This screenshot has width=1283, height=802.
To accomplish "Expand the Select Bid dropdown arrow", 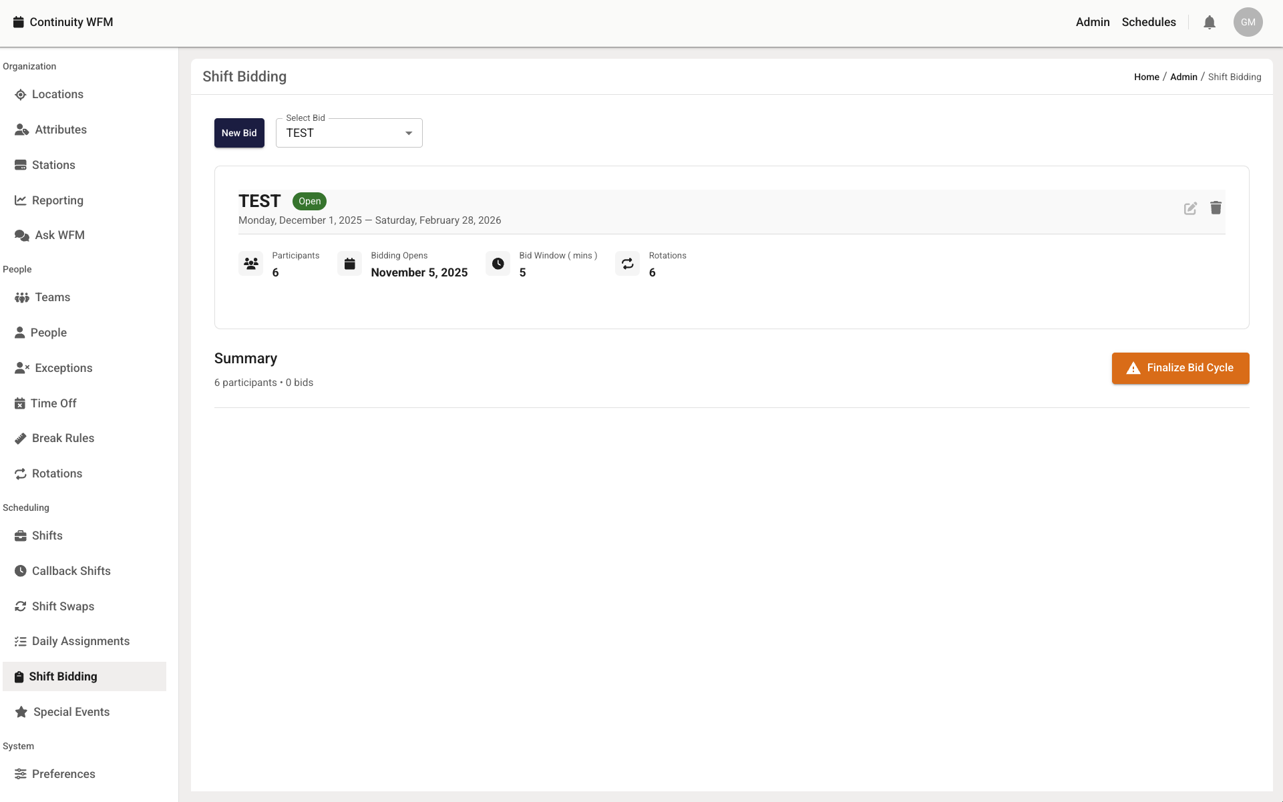I will pos(409,134).
